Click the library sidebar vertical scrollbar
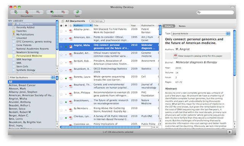The height and width of the screenshot is (146, 244). (x=57, y=35)
